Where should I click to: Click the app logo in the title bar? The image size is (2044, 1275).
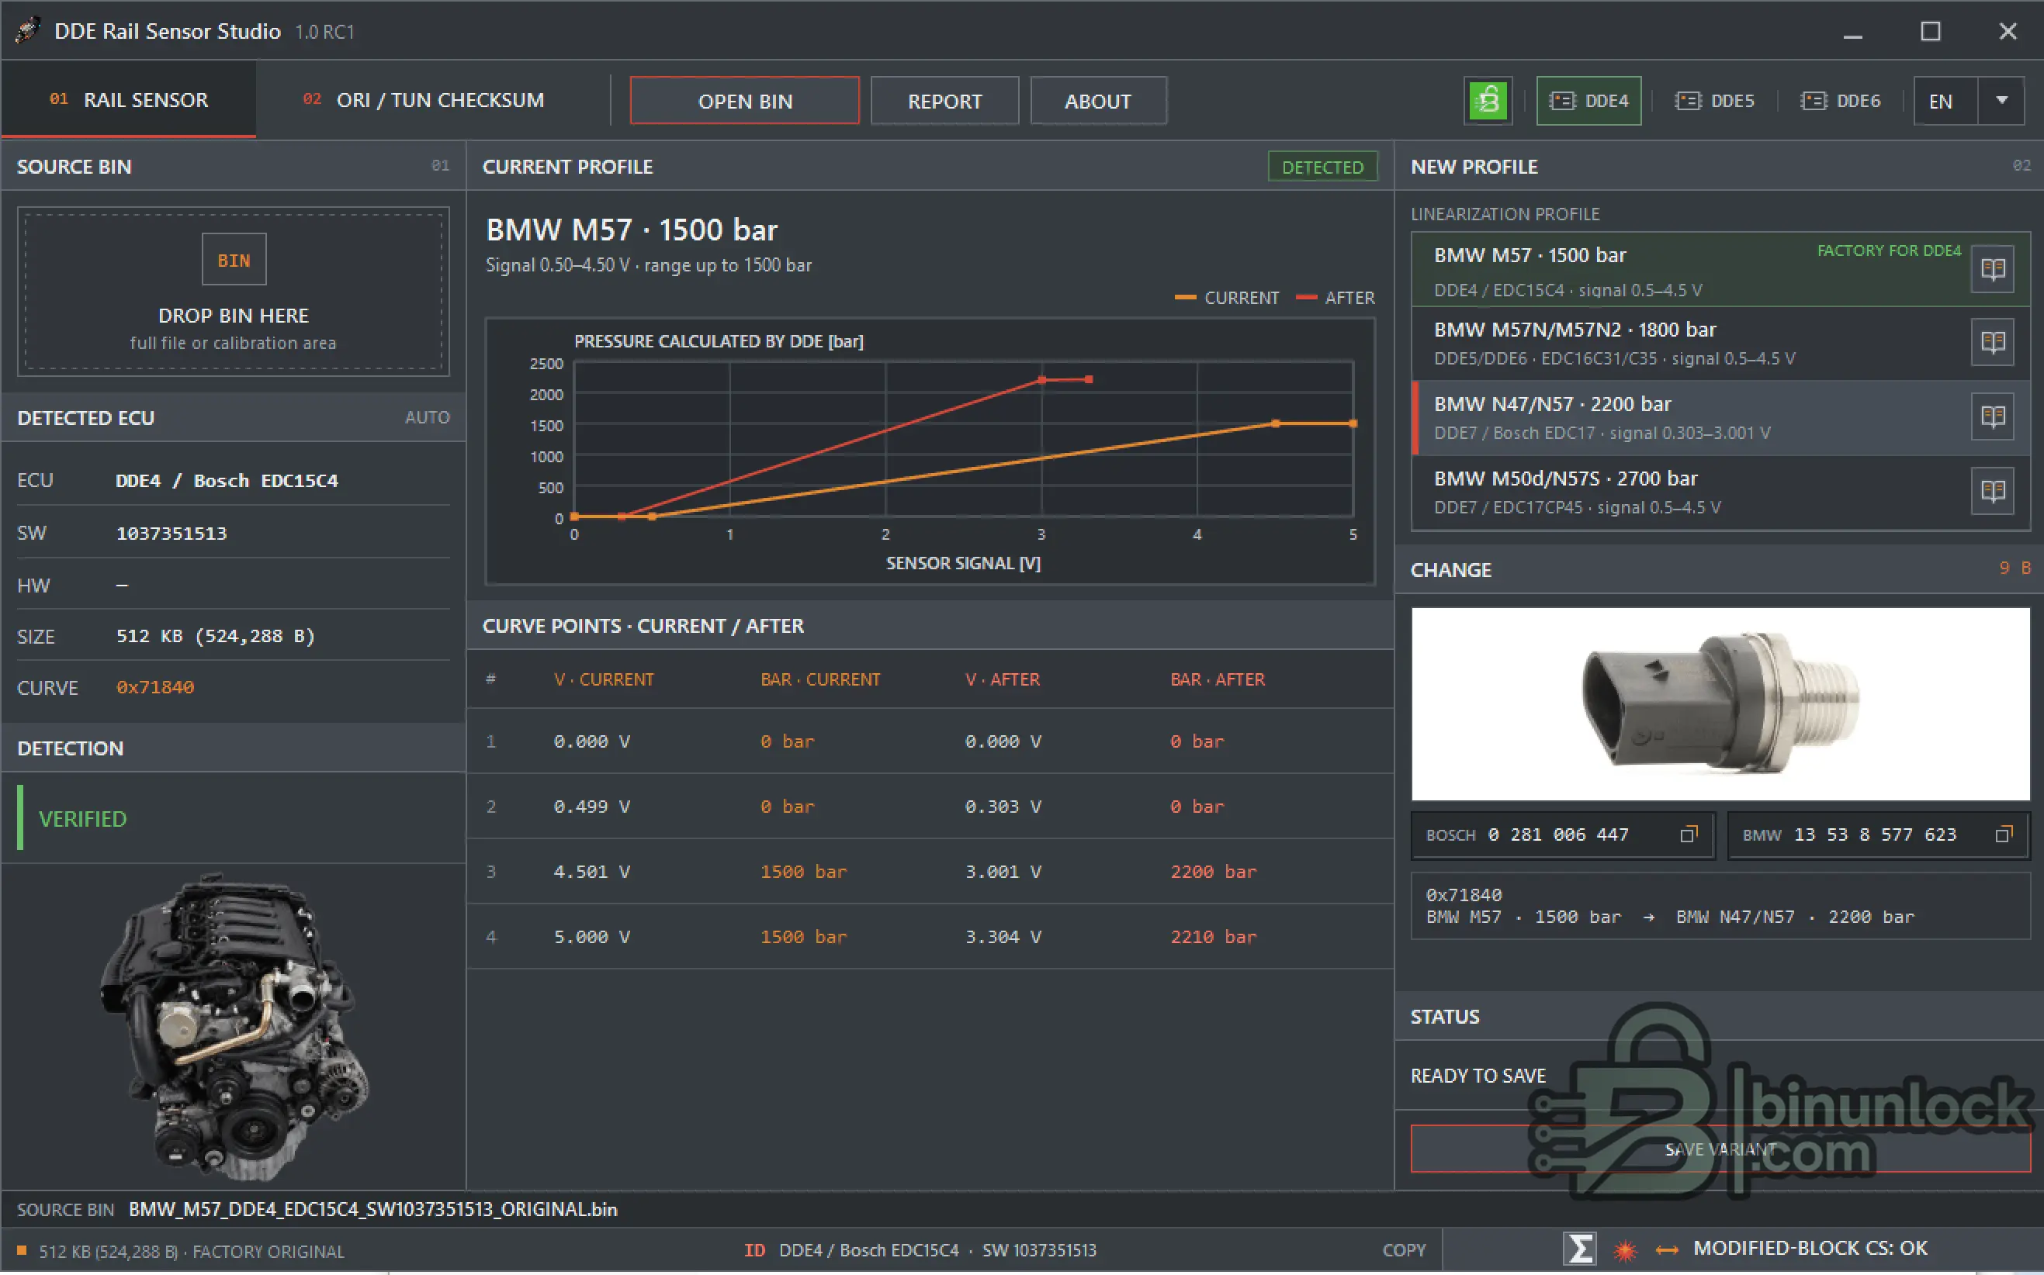pos(27,30)
